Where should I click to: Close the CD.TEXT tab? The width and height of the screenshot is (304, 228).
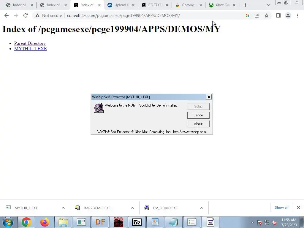167,5
